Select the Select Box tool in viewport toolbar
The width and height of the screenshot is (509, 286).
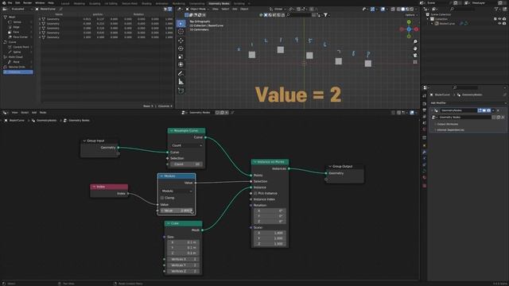coord(181,23)
